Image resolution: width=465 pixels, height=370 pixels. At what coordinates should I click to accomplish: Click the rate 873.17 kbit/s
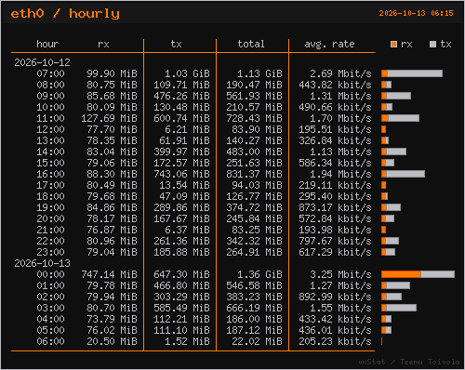point(335,207)
